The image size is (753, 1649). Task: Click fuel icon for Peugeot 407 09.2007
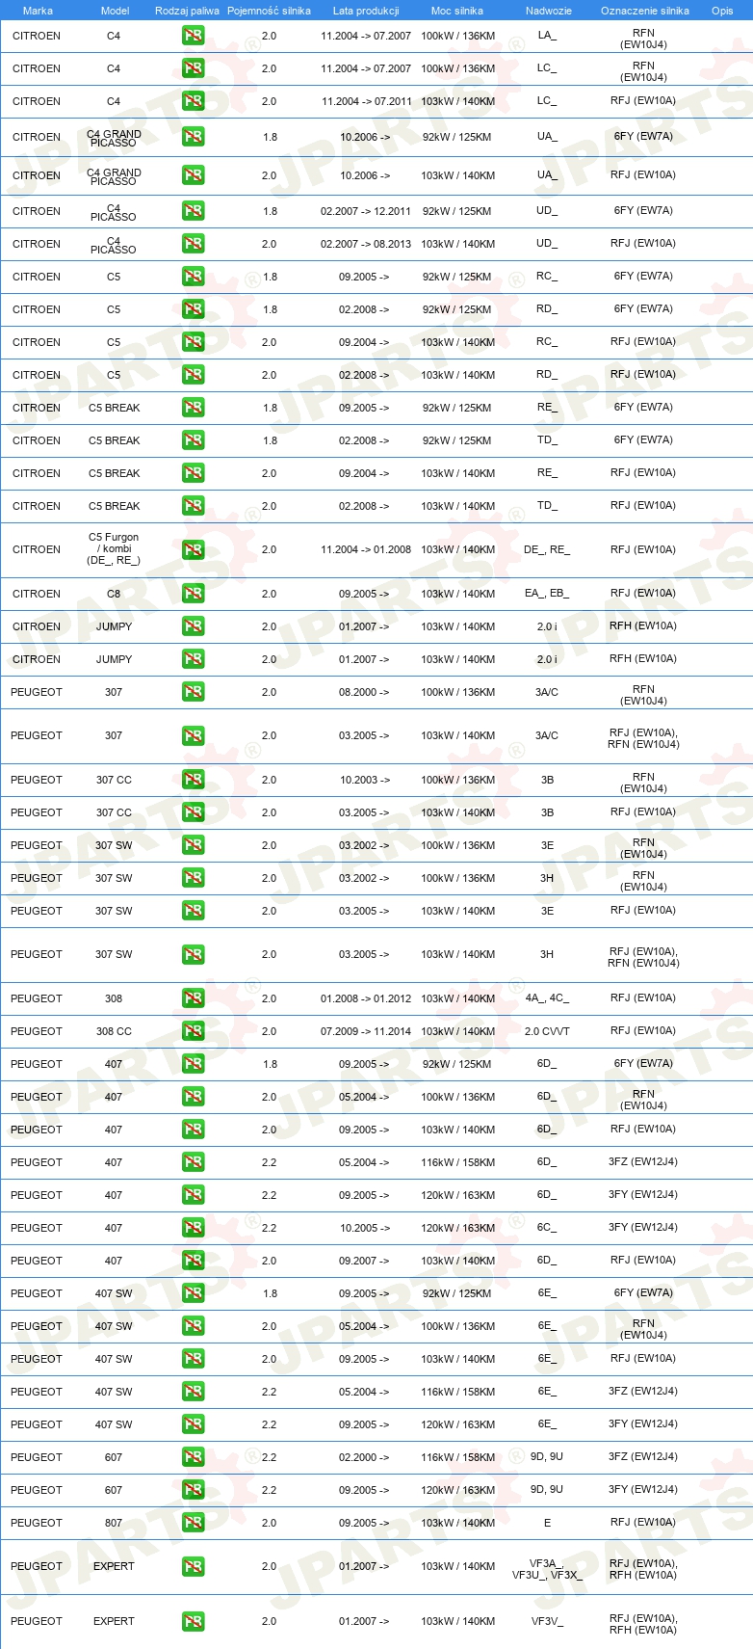pyautogui.click(x=194, y=1261)
